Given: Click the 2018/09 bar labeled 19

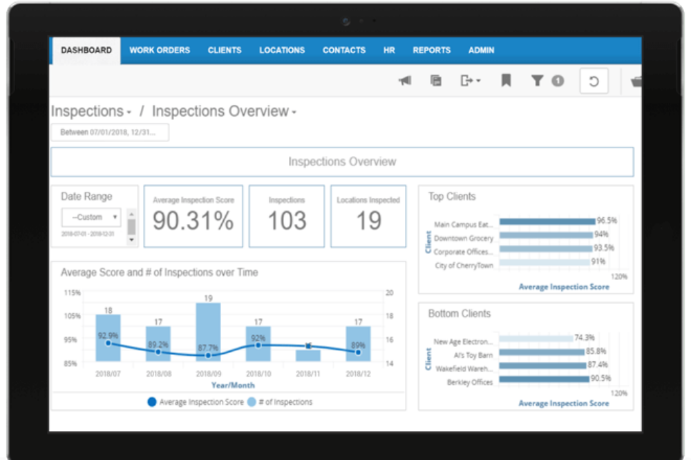Looking at the screenshot, I should (x=208, y=332).
